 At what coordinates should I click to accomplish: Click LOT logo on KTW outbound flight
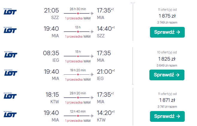10,96
